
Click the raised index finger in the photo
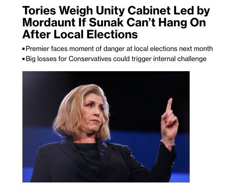point(169,105)
